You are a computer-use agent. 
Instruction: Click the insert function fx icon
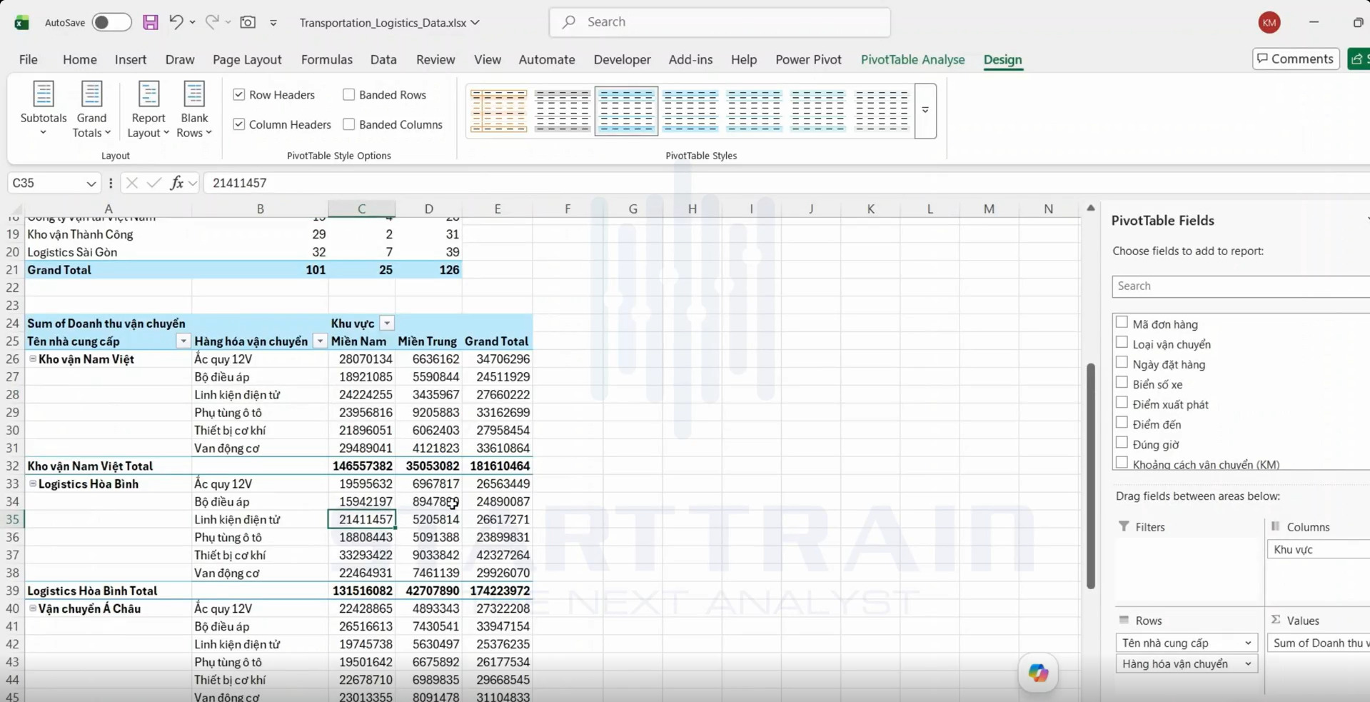coord(176,183)
